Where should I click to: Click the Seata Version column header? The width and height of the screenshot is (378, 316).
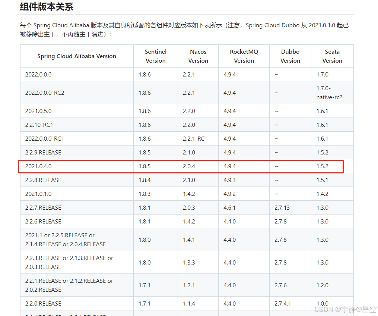pyautogui.click(x=332, y=56)
